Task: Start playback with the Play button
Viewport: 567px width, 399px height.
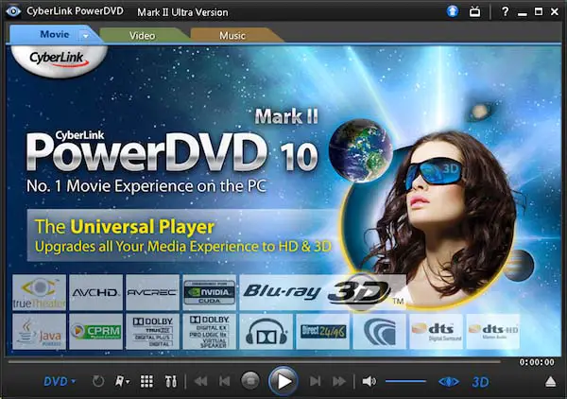Action: click(283, 381)
